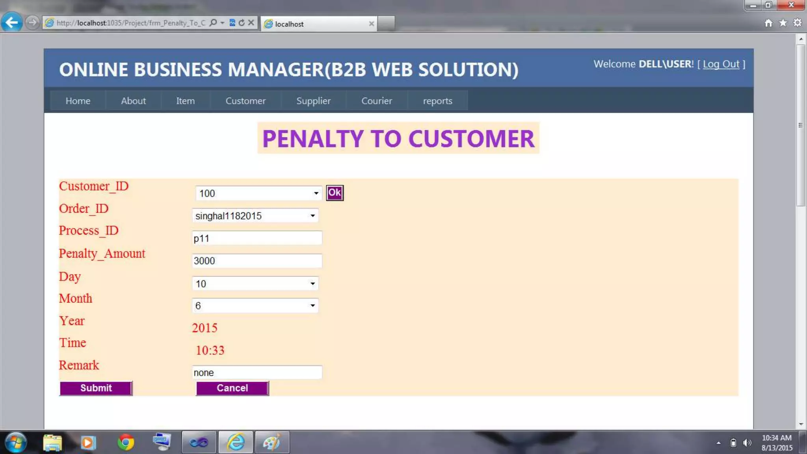Go to the Supplier menu

pyautogui.click(x=313, y=101)
